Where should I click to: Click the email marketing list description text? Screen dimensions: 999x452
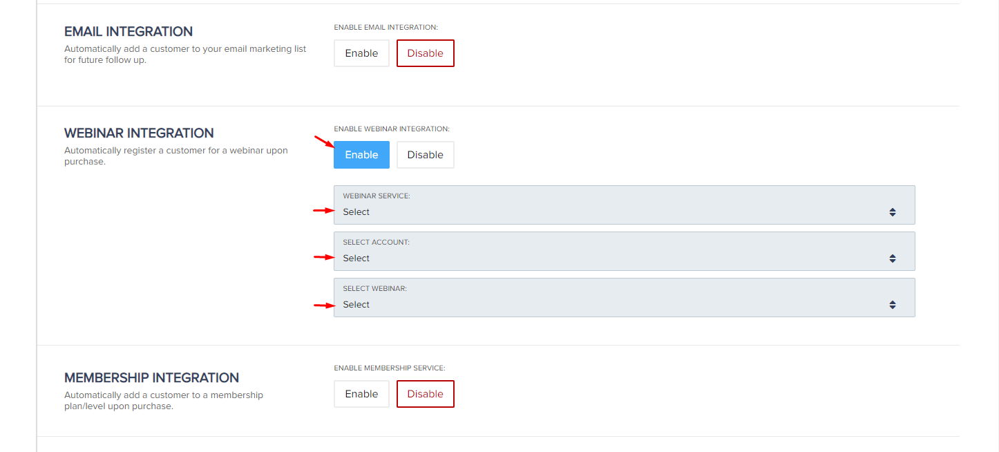pos(184,55)
